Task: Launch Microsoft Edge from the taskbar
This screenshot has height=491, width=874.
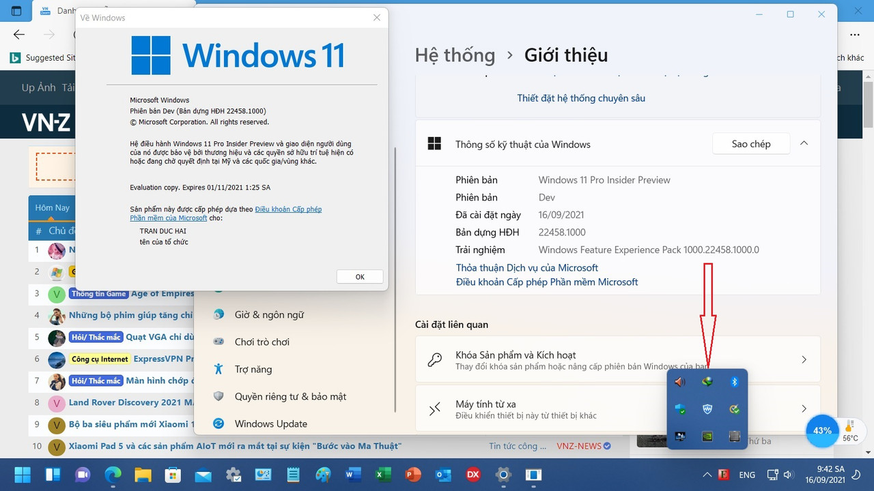Action: 113,475
